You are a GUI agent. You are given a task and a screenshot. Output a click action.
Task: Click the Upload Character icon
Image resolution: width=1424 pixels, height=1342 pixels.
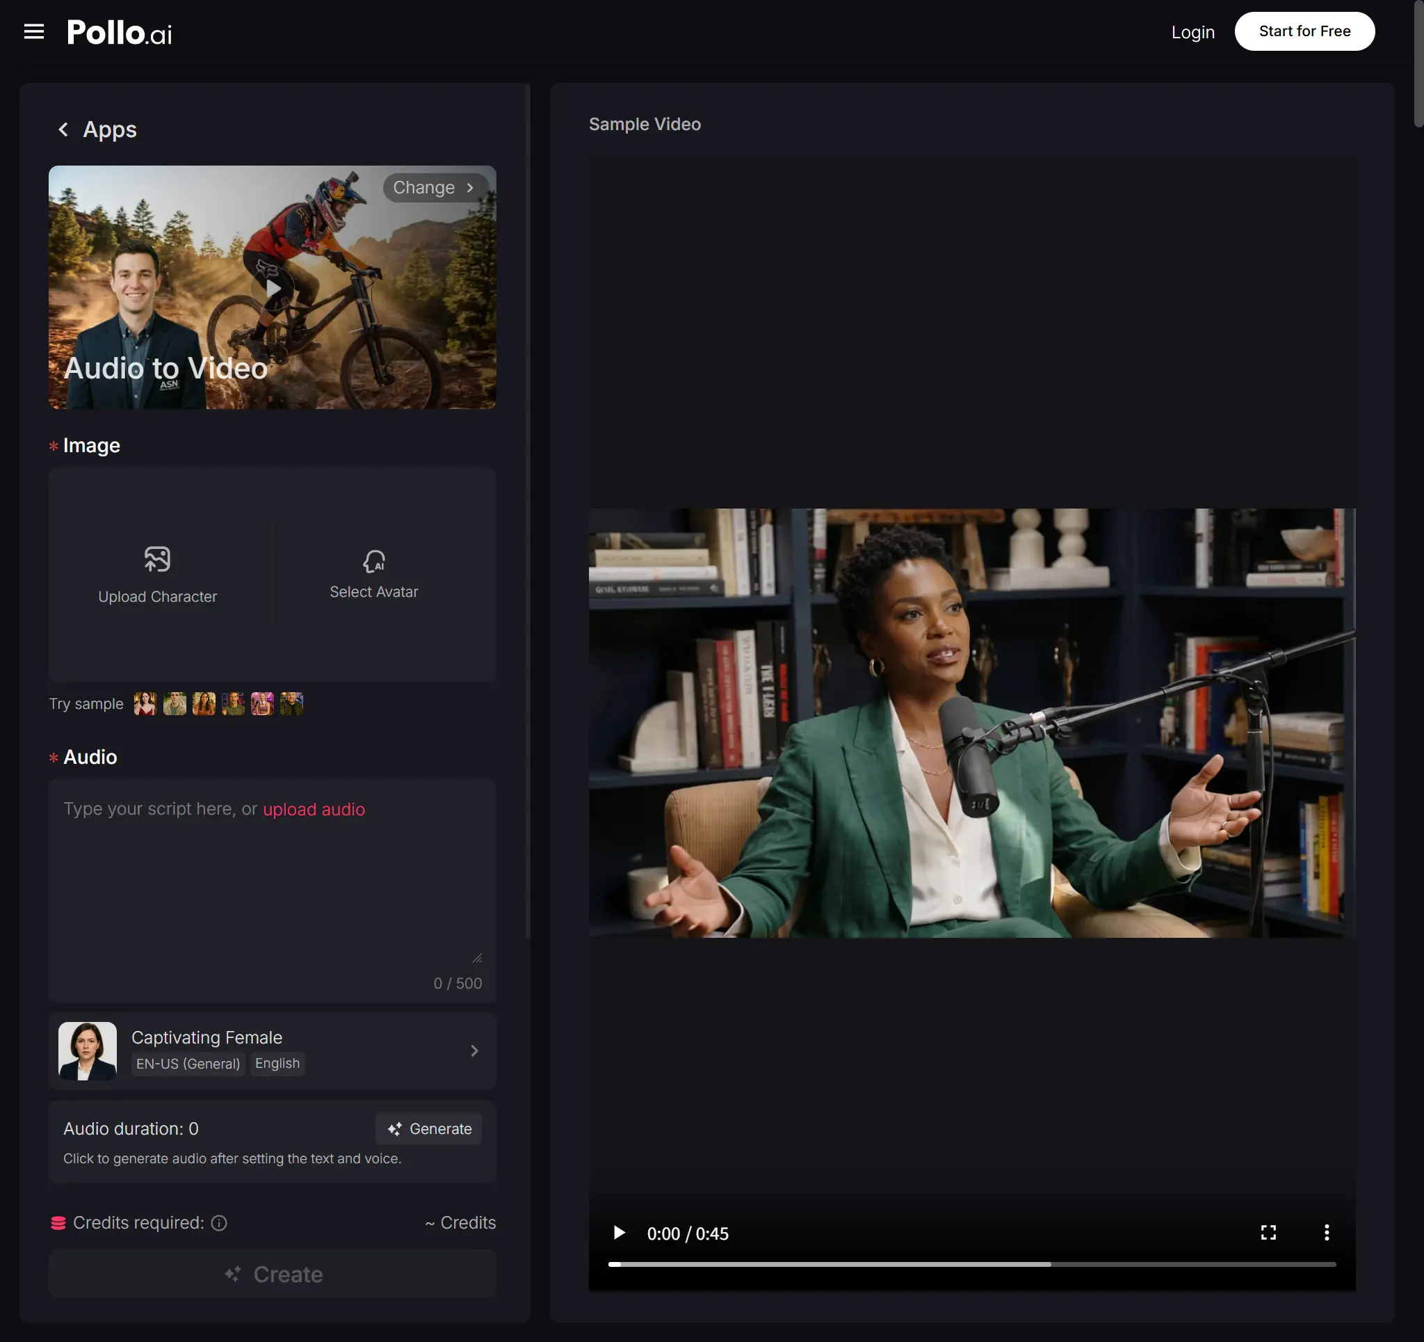(x=157, y=559)
